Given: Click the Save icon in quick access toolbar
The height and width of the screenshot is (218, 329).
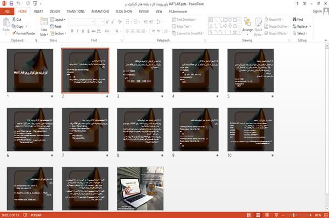Looking at the screenshot, I should [x=12, y=3].
